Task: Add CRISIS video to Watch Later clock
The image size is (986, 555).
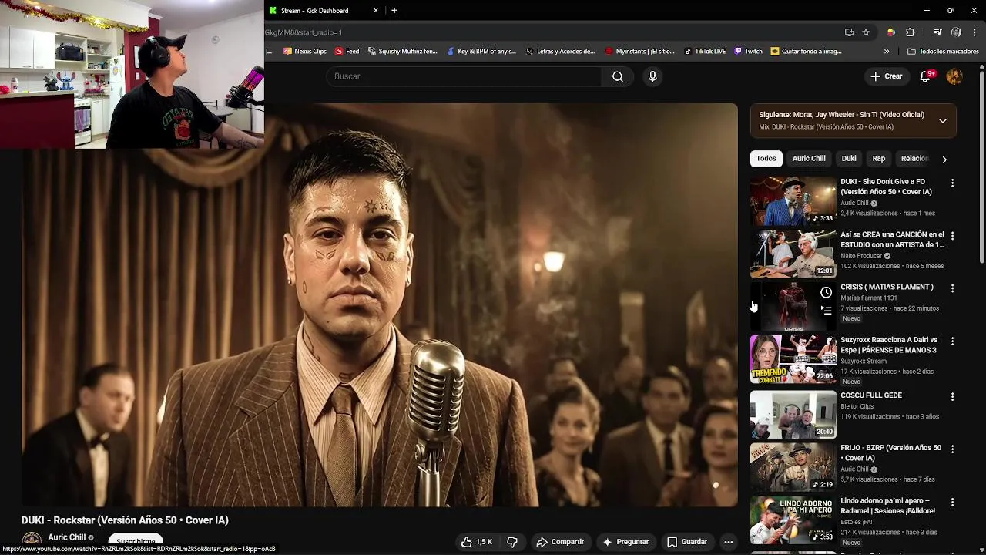Action: pos(826,293)
